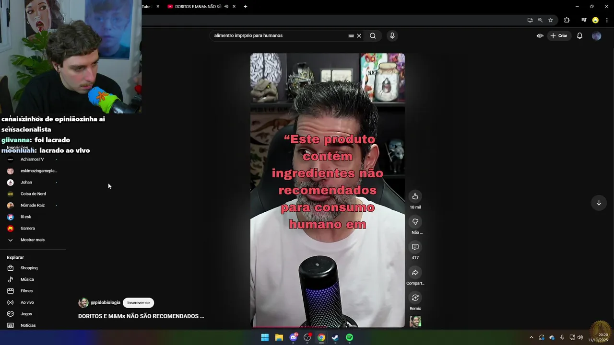This screenshot has height=345, width=614.
Task: Expand subscriptions with Mostrar mais
Action: point(33,240)
